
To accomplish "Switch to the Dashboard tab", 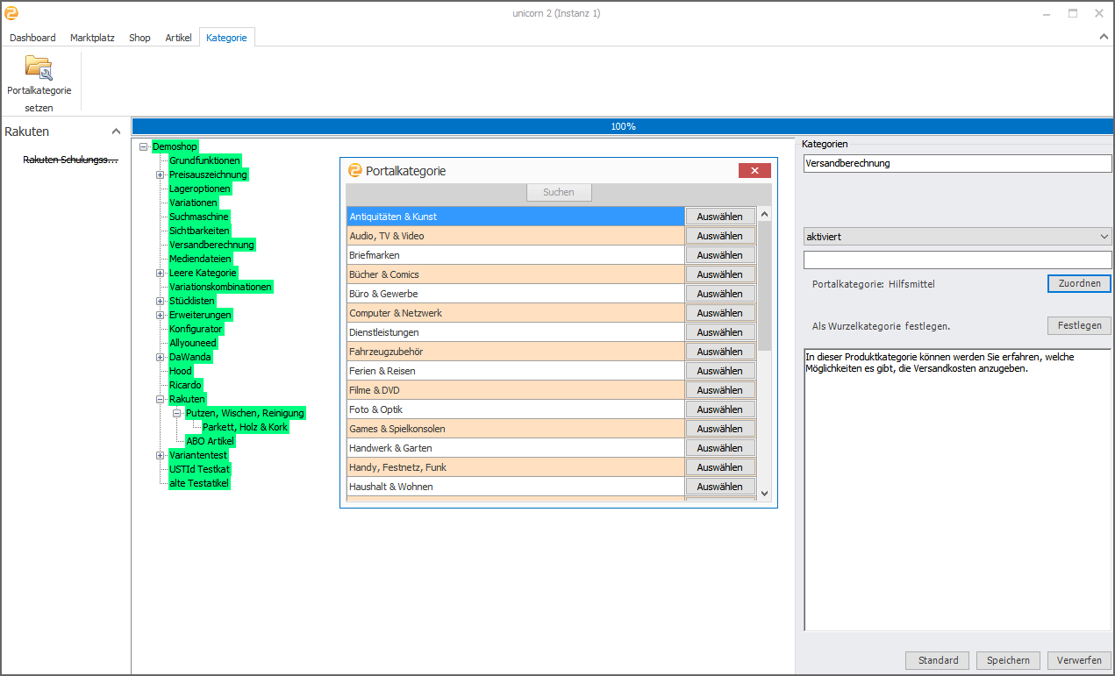I will 32,38.
